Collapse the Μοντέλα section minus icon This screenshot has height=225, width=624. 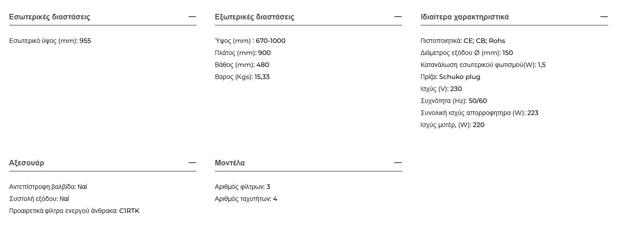point(398,163)
